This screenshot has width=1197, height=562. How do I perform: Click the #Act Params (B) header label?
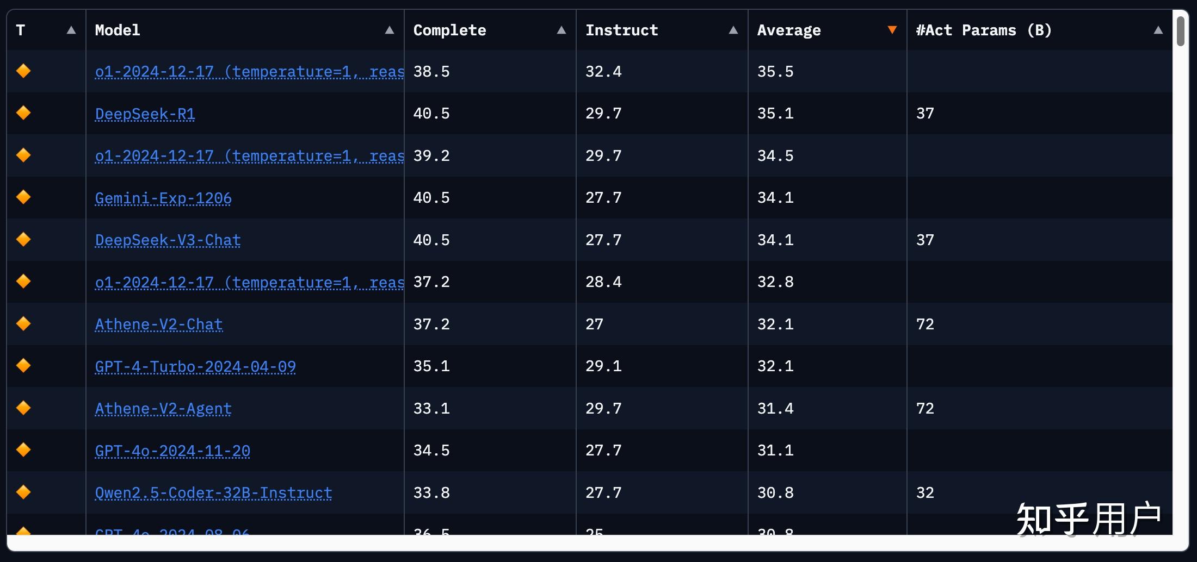coord(984,30)
